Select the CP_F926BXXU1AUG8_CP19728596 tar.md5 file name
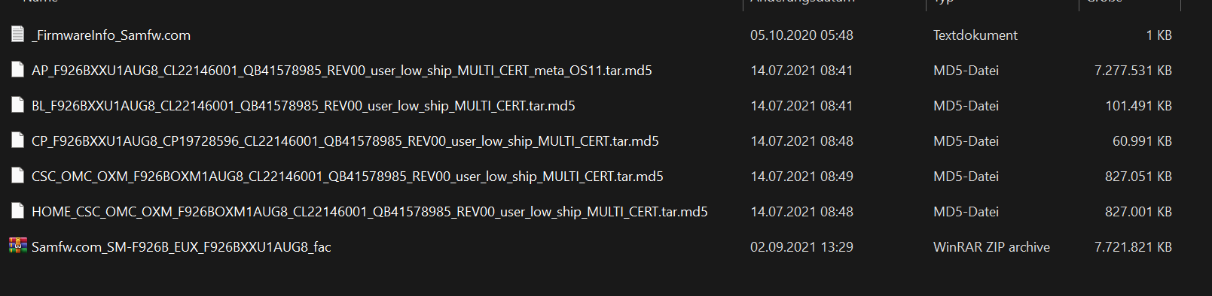The width and height of the screenshot is (1212, 296). [x=345, y=141]
